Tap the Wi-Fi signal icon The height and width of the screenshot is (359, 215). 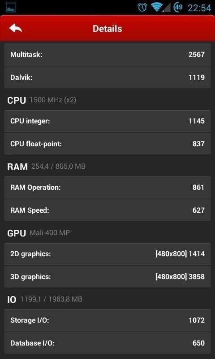(x=156, y=7)
